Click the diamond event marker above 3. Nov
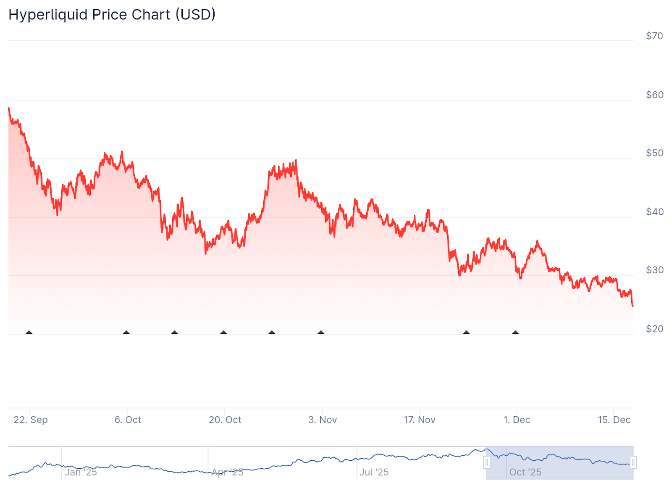This screenshot has height=491, width=672. pyautogui.click(x=321, y=333)
